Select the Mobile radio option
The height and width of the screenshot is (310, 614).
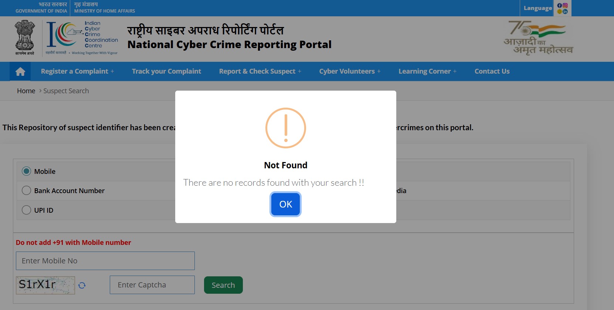[x=26, y=171]
